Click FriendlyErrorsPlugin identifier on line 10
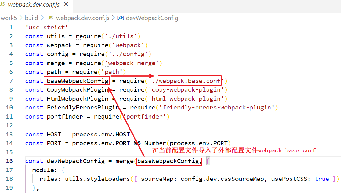 pos(83,108)
